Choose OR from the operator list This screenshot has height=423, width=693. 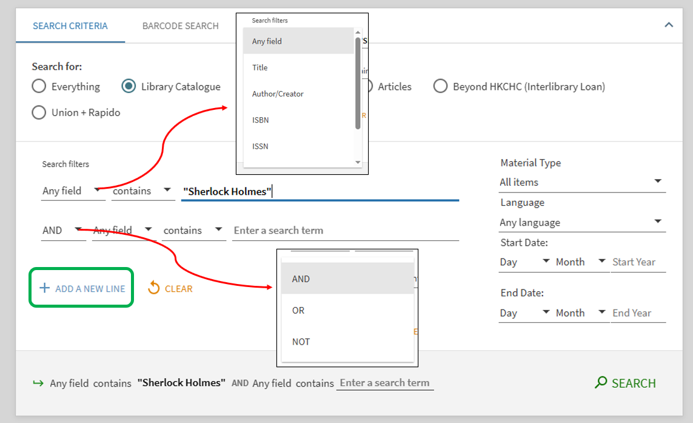[x=298, y=310]
